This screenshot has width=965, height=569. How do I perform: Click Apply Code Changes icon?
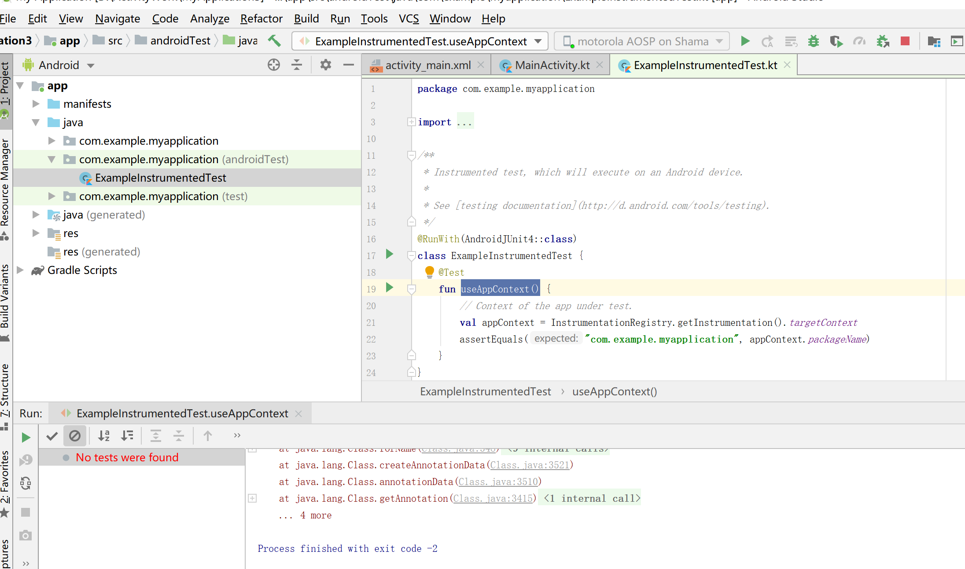coord(791,41)
